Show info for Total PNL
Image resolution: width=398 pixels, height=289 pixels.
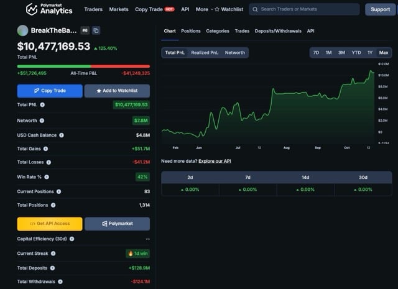click(42, 105)
